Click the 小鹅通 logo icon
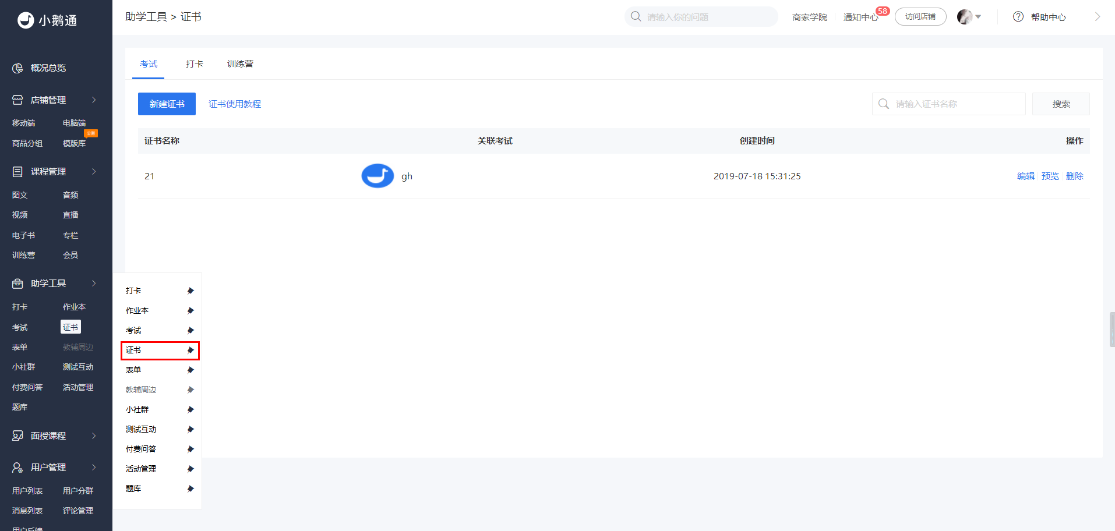 tap(26, 20)
